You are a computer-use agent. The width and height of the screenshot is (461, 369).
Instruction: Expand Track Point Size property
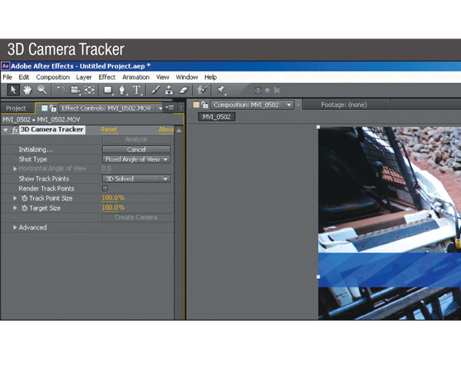point(15,198)
